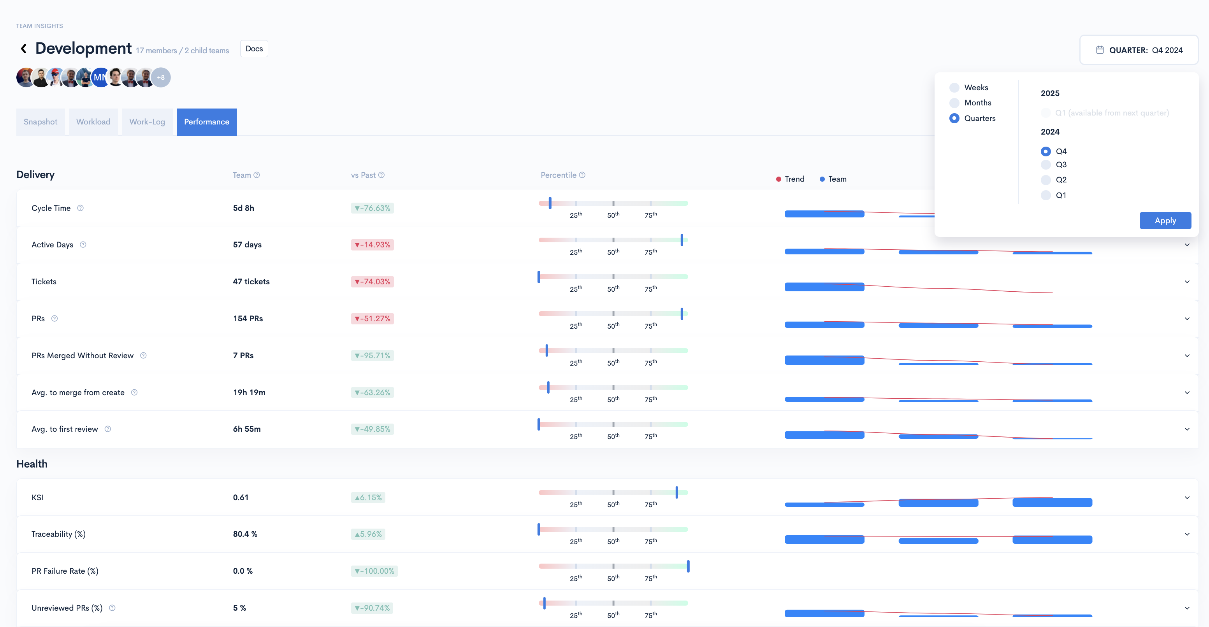Select the Weeks radio option
Image resolution: width=1209 pixels, height=627 pixels.
click(x=954, y=88)
